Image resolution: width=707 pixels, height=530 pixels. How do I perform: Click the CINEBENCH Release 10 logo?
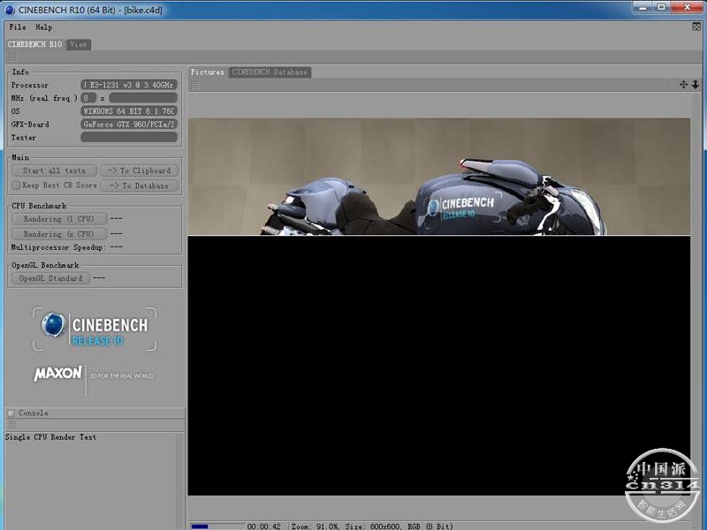95,329
